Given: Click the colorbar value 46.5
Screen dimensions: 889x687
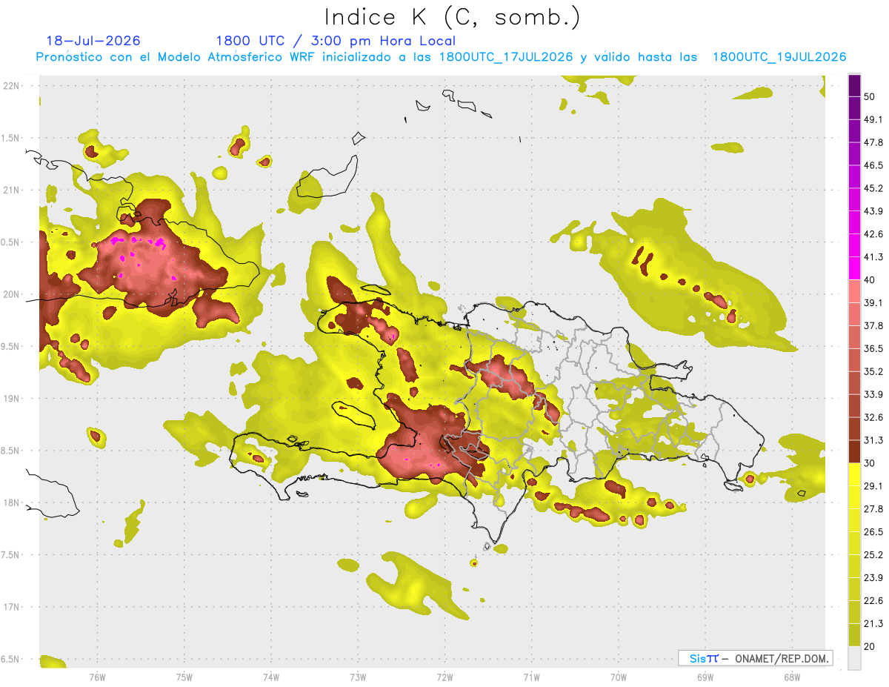Looking at the screenshot, I should tap(873, 165).
